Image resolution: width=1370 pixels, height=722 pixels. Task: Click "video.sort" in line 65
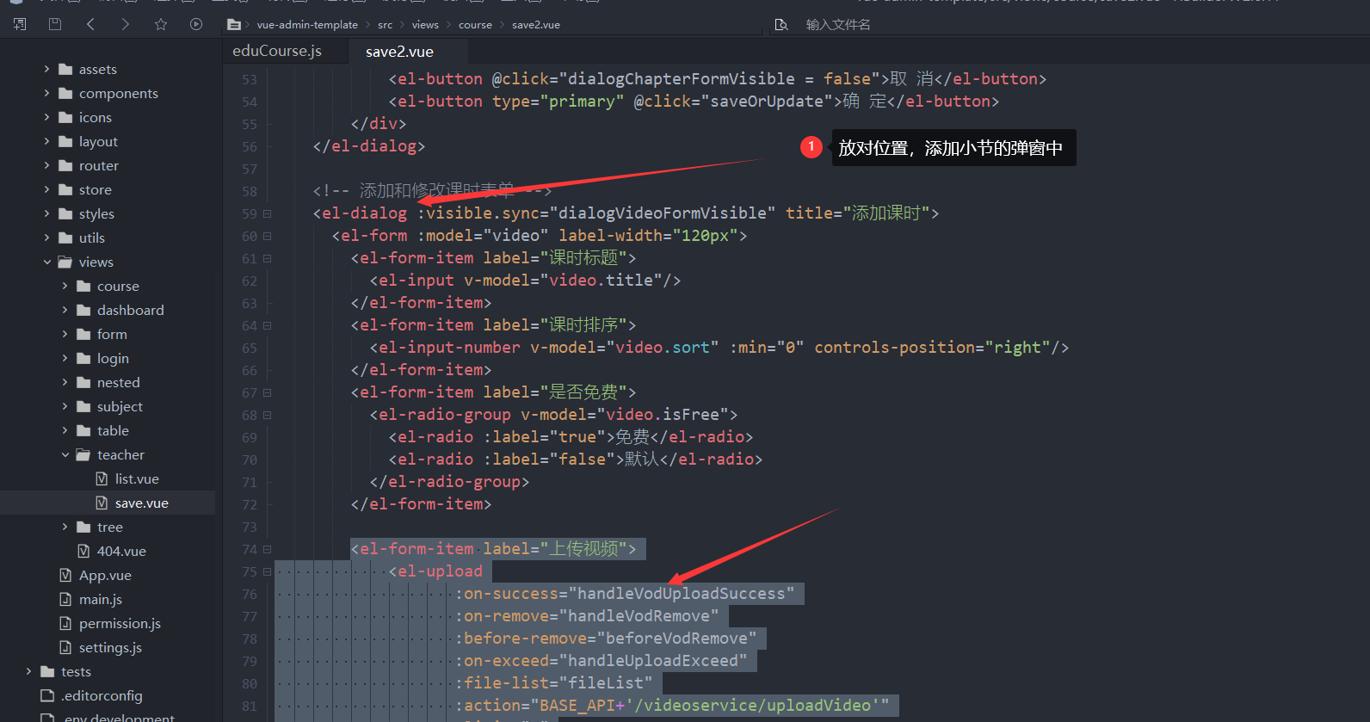663,348
